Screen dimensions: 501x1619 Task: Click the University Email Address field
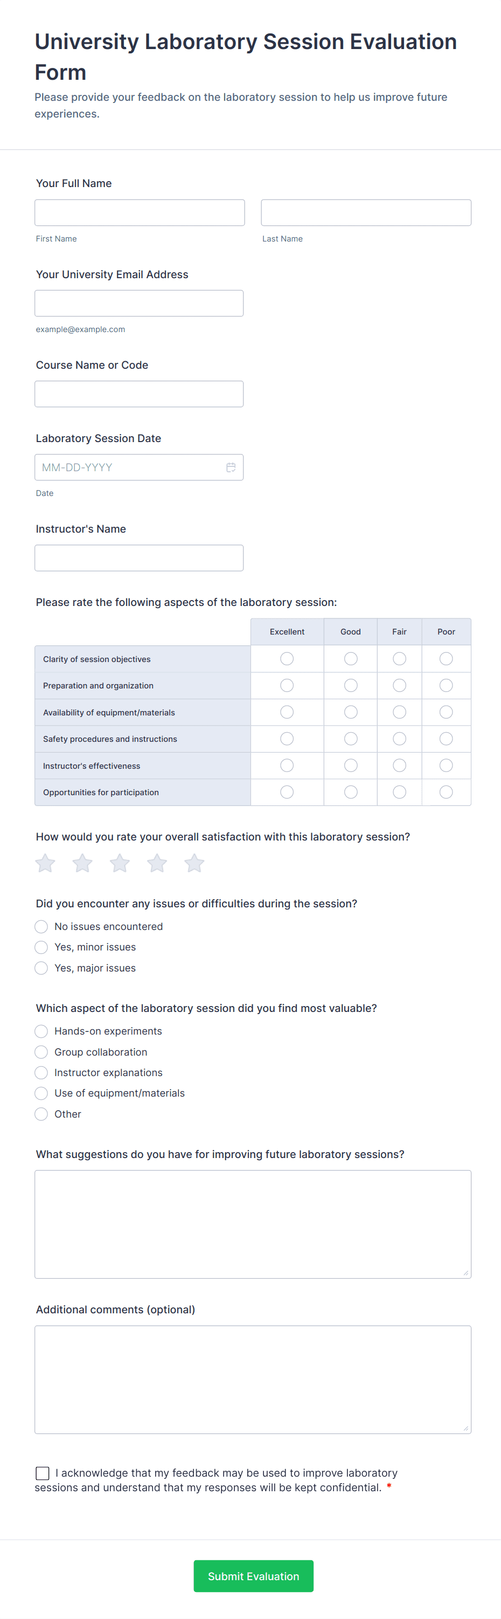(x=139, y=303)
